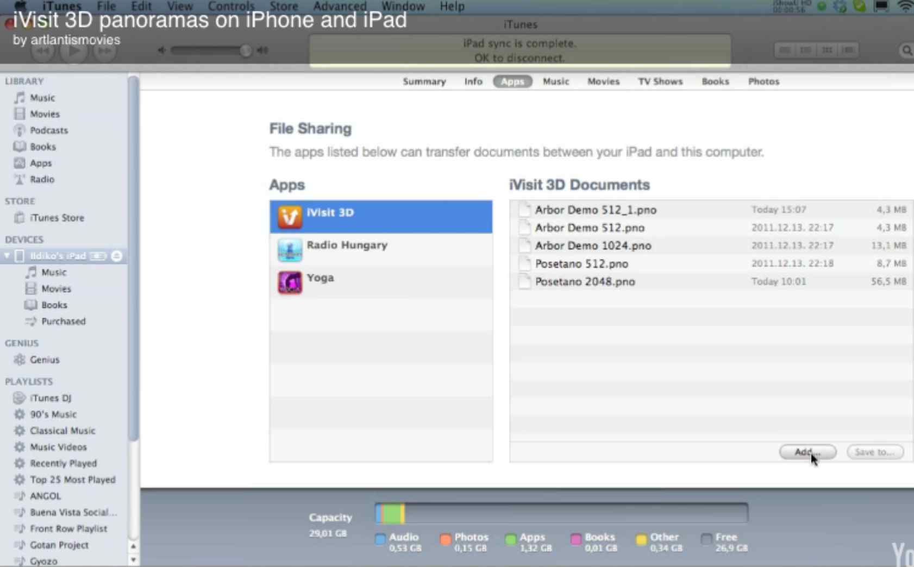Screen dimensions: 914x567
Task: Collapse Ildiko's iPad device tree
Action: [x=7, y=255]
